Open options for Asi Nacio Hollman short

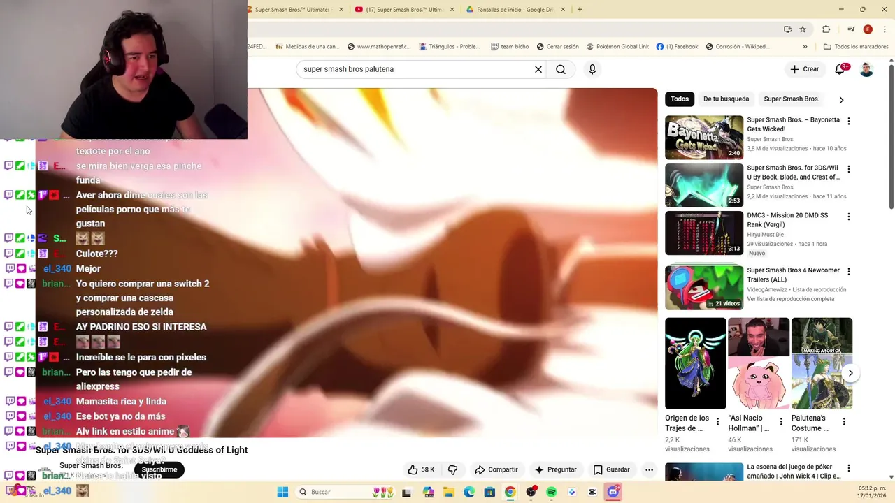(781, 422)
